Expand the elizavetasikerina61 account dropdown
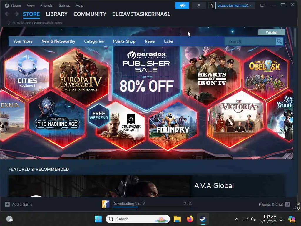This screenshot has height=226, width=301. 235,6
